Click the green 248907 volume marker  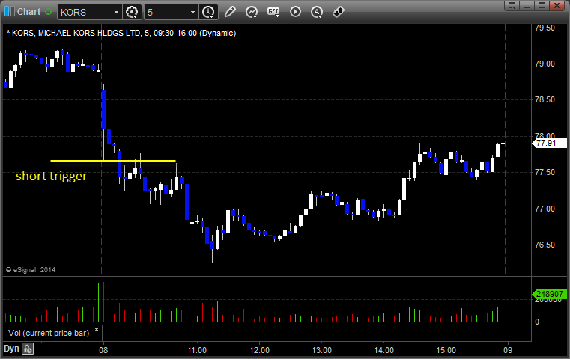pos(549,294)
